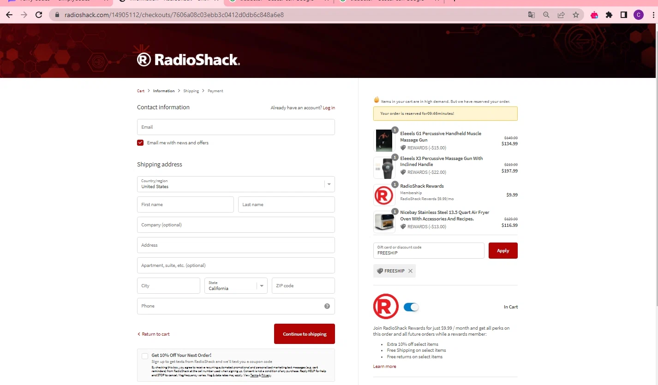Open the Country/region dropdown
The image size is (658, 385).
click(x=236, y=184)
